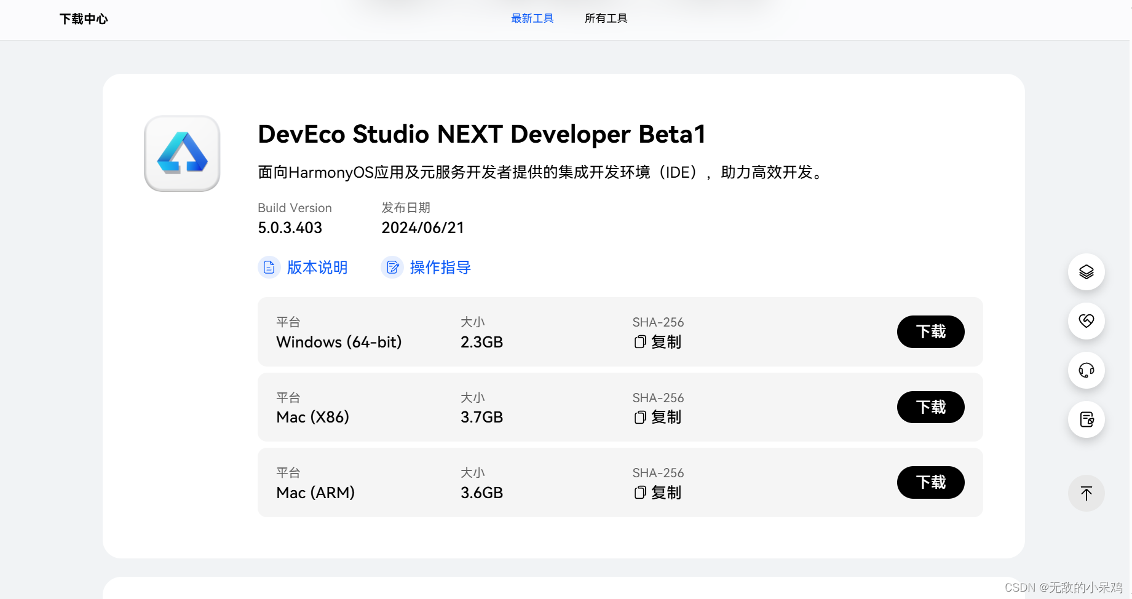
Task: Click the DevEco Studio NEXT Developer Beta1 title
Action: [482, 134]
